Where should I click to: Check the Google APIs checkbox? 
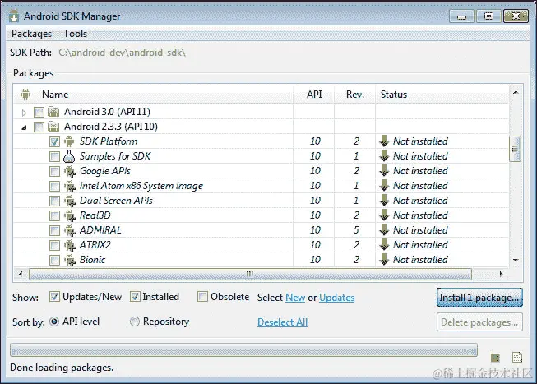(x=54, y=171)
